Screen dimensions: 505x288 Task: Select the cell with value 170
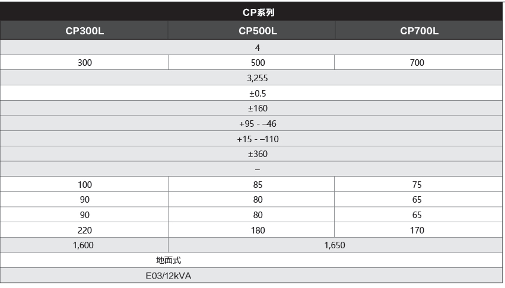point(417,230)
